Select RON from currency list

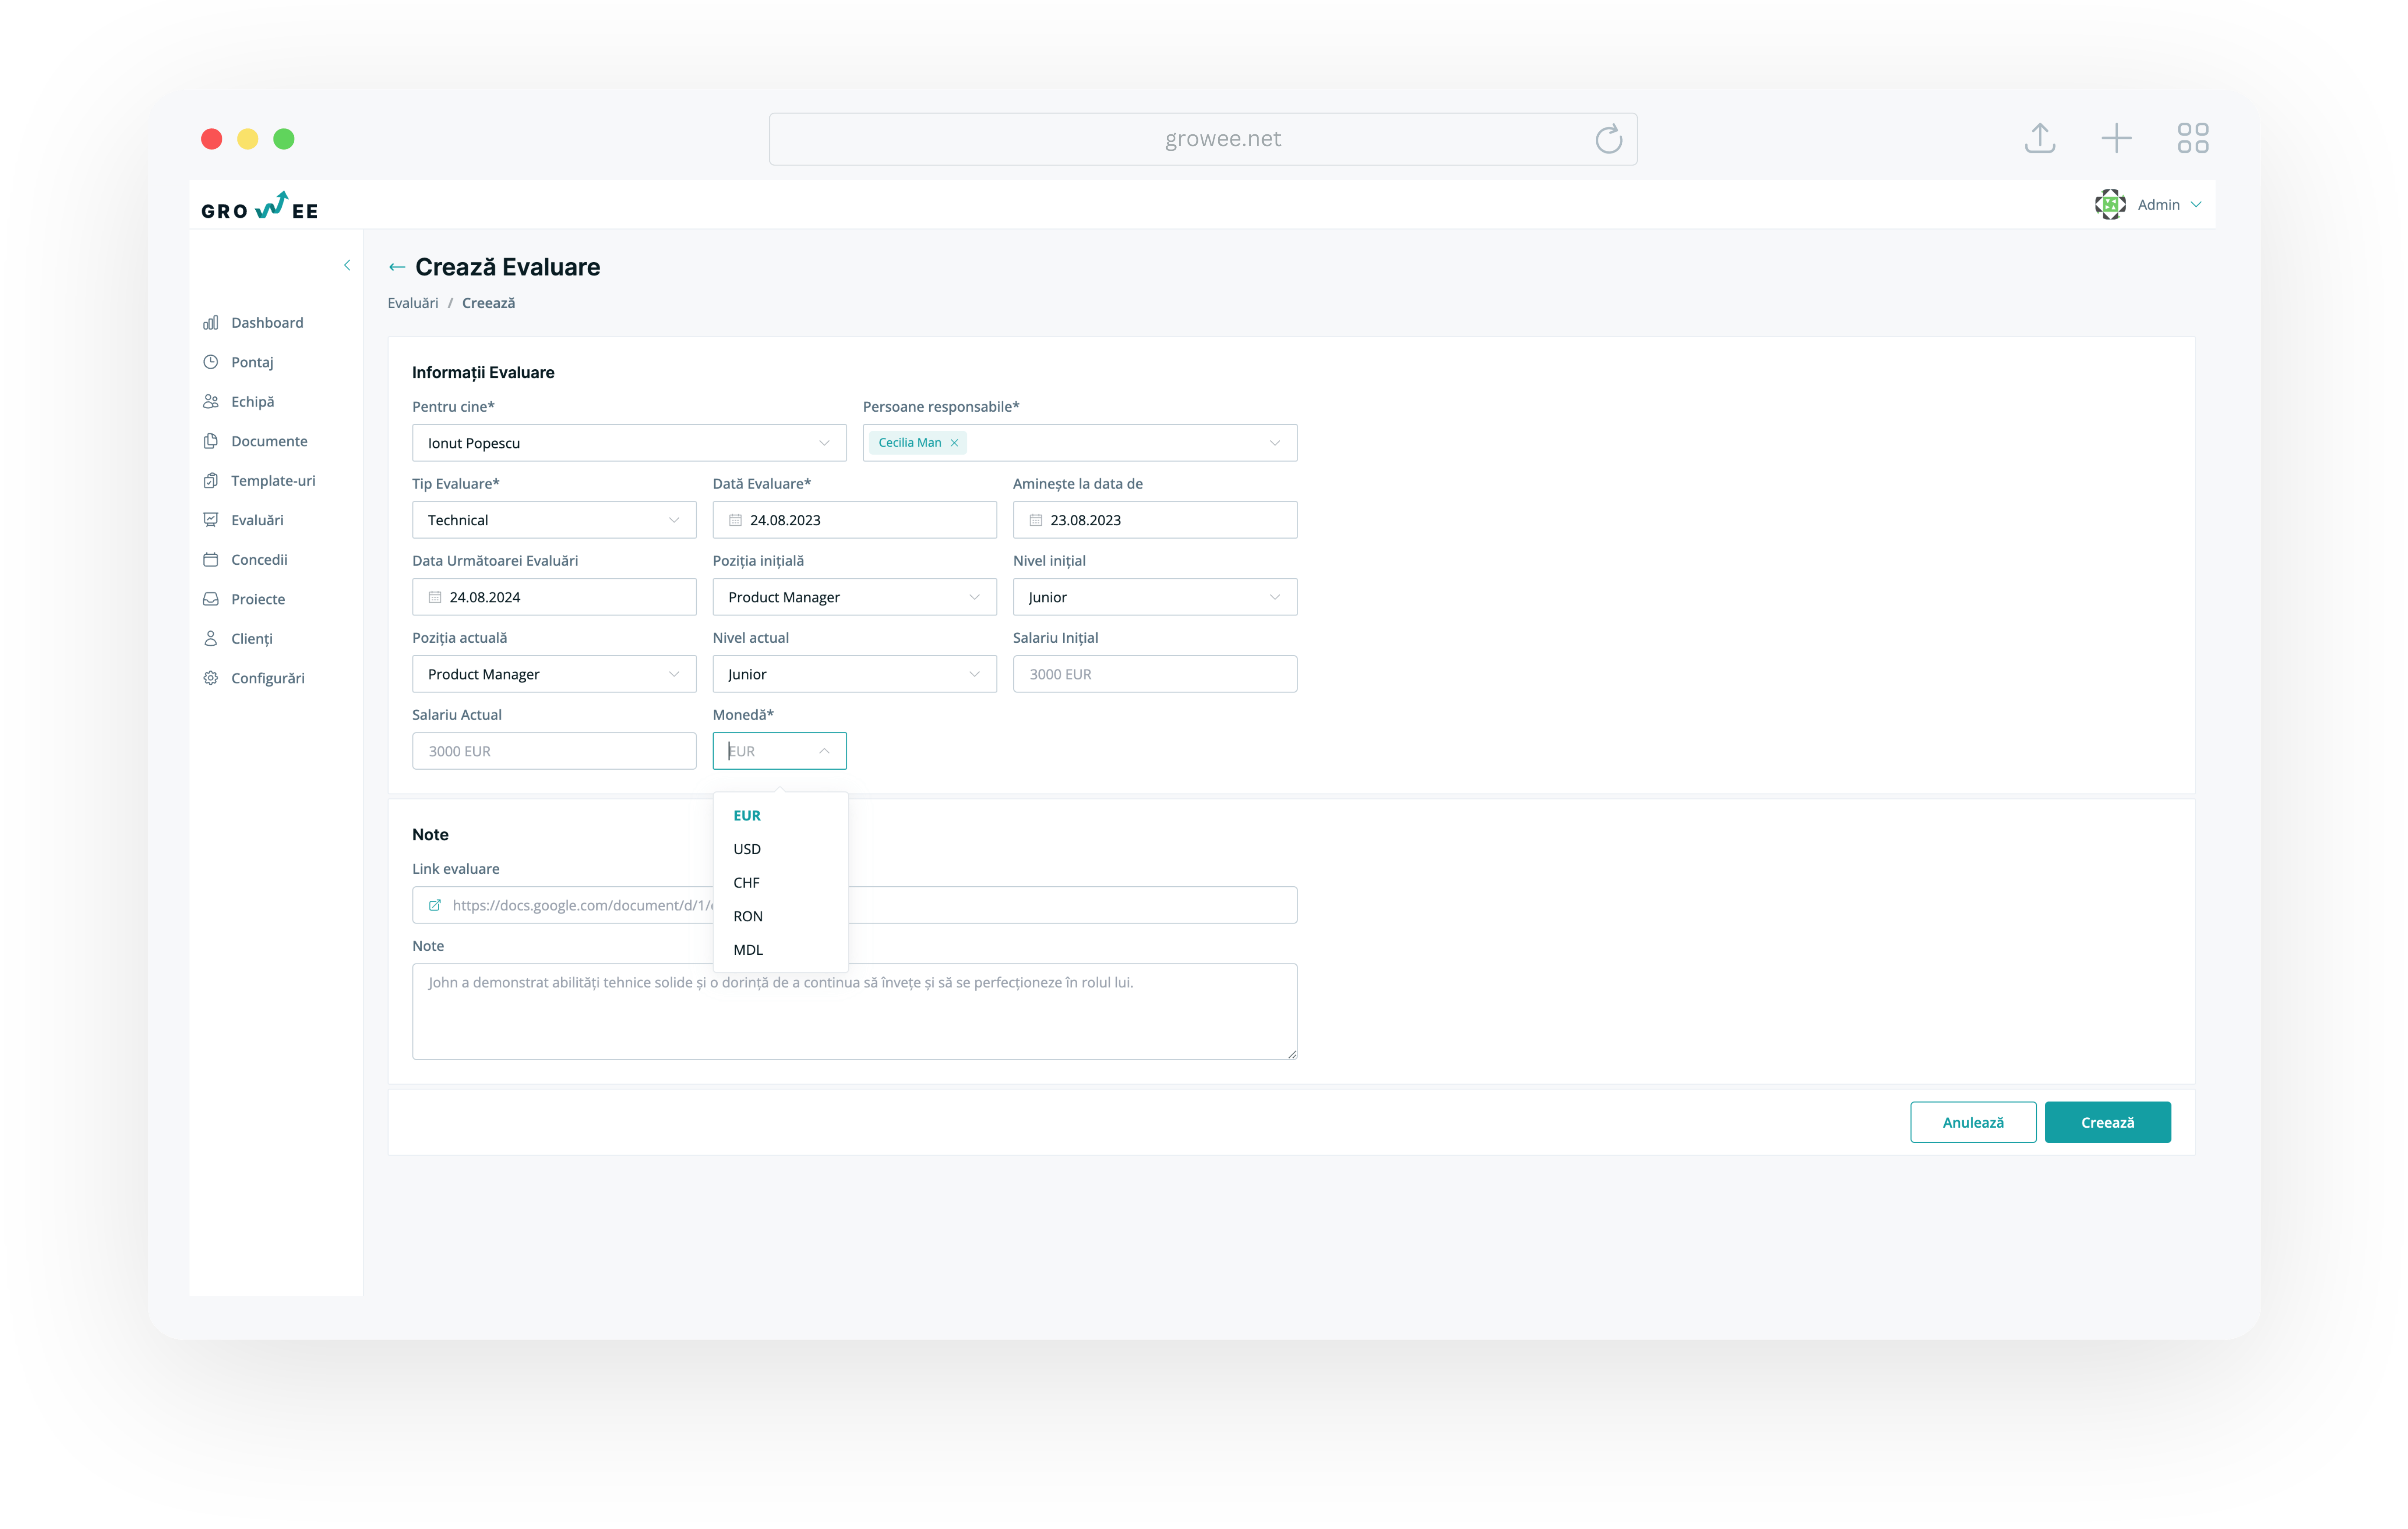click(x=781, y=916)
